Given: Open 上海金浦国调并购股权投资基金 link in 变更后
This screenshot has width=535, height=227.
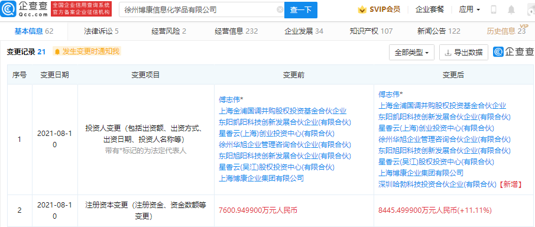Looking at the screenshot, I should 442,105.
